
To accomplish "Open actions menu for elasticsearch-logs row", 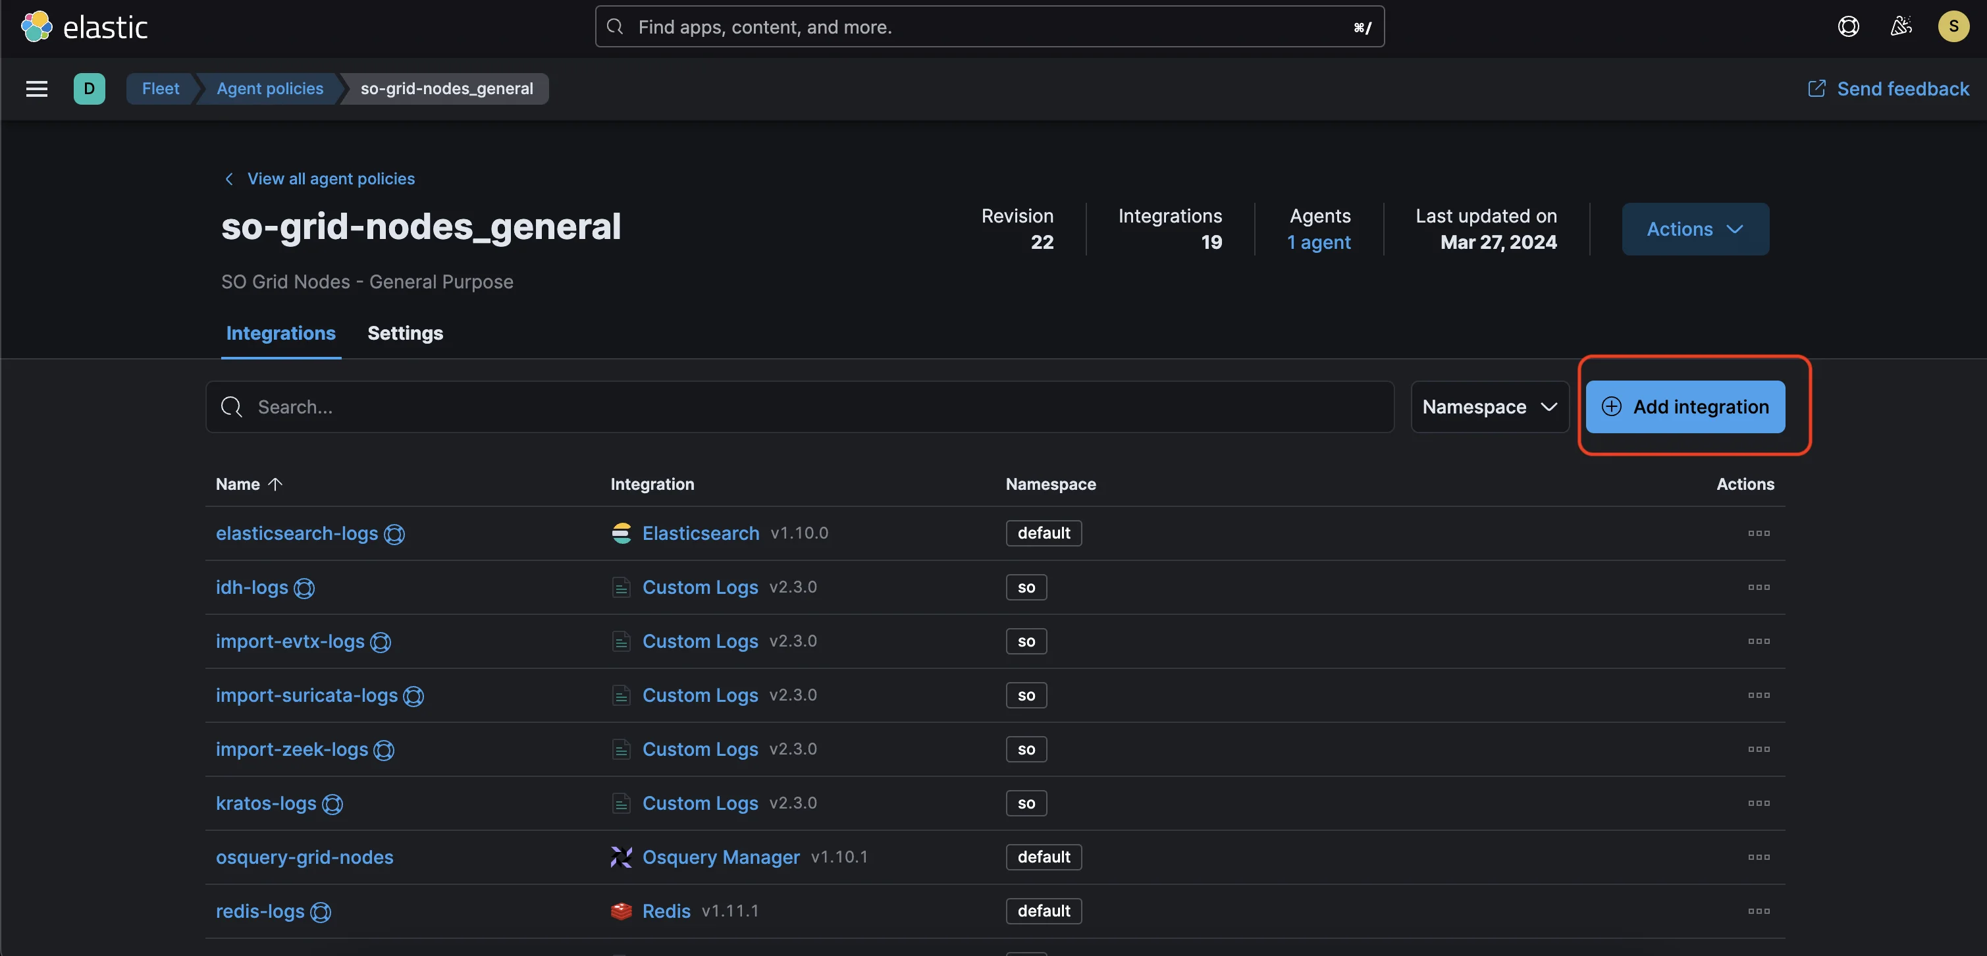I will click(1759, 533).
